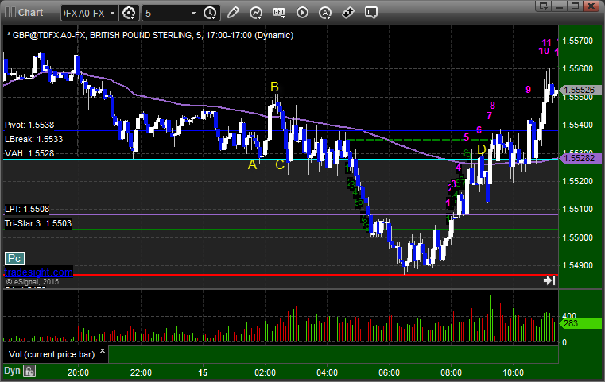Click the 1.55700 price axis label
The width and height of the screenshot is (605, 382).
pyautogui.click(x=578, y=41)
